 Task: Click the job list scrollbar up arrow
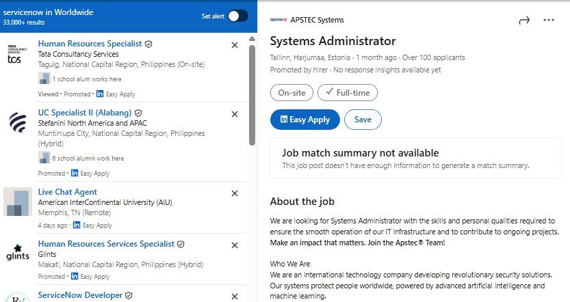[x=252, y=38]
